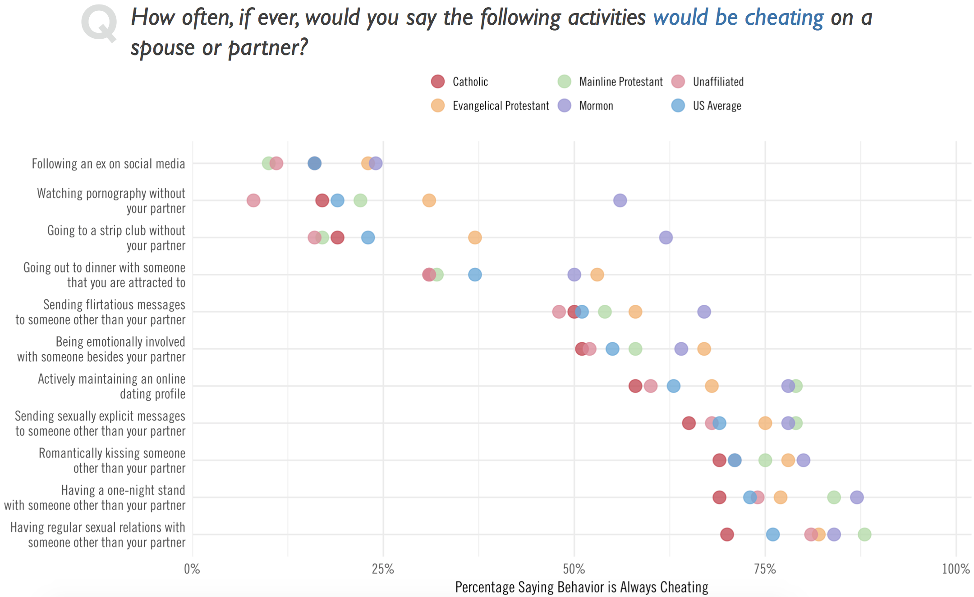
Task: Click the blue 'would be cheating' text
Action: click(738, 18)
